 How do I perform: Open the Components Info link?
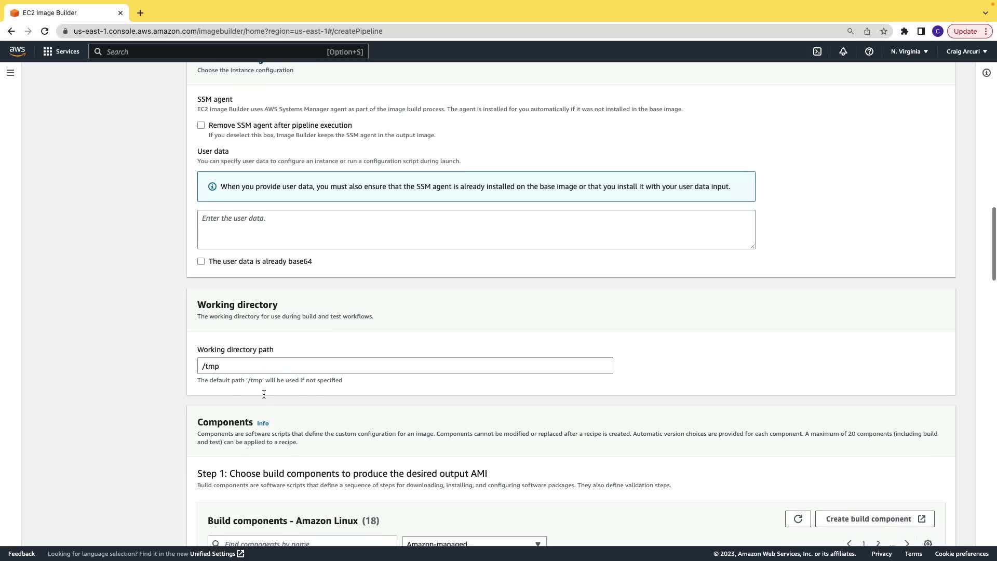click(x=263, y=423)
